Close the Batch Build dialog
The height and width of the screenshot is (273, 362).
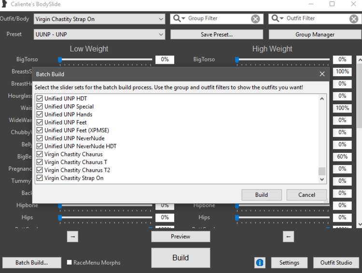click(x=322, y=74)
